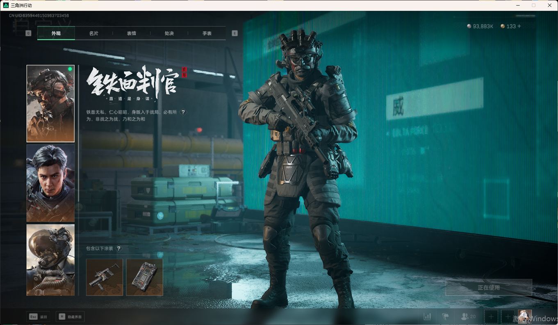Minimize the 三角洲行动 window
558x325 pixels.
[517, 5]
